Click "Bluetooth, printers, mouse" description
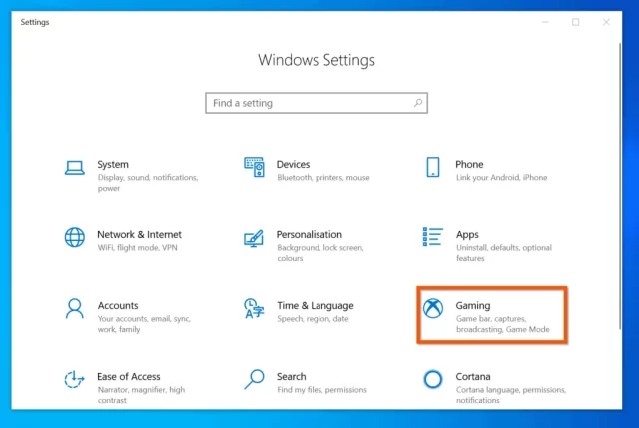 tap(323, 178)
